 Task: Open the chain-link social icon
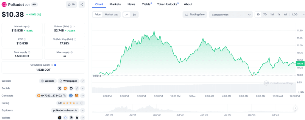(x=77, y=89)
